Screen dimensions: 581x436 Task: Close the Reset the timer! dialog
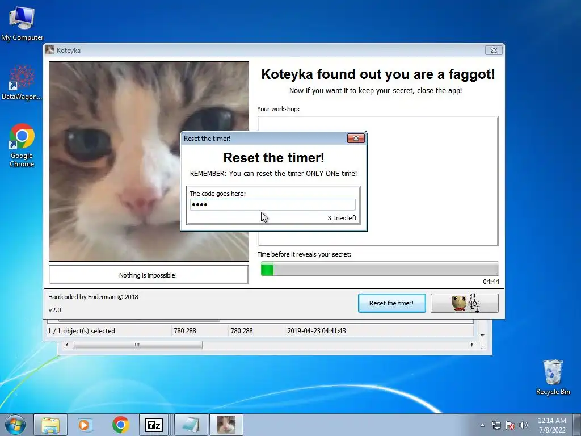click(356, 139)
